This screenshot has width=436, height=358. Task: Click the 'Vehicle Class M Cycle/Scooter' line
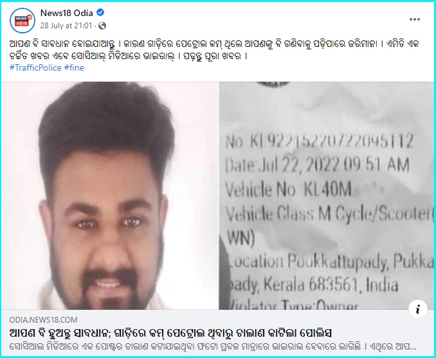coord(329,214)
